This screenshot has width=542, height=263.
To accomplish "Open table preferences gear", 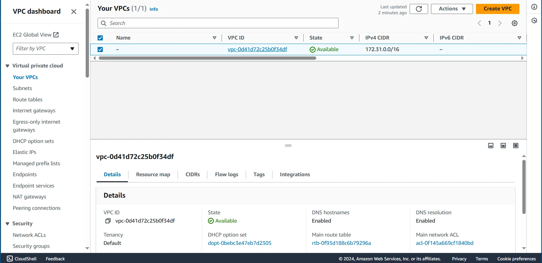I will [515, 23].
